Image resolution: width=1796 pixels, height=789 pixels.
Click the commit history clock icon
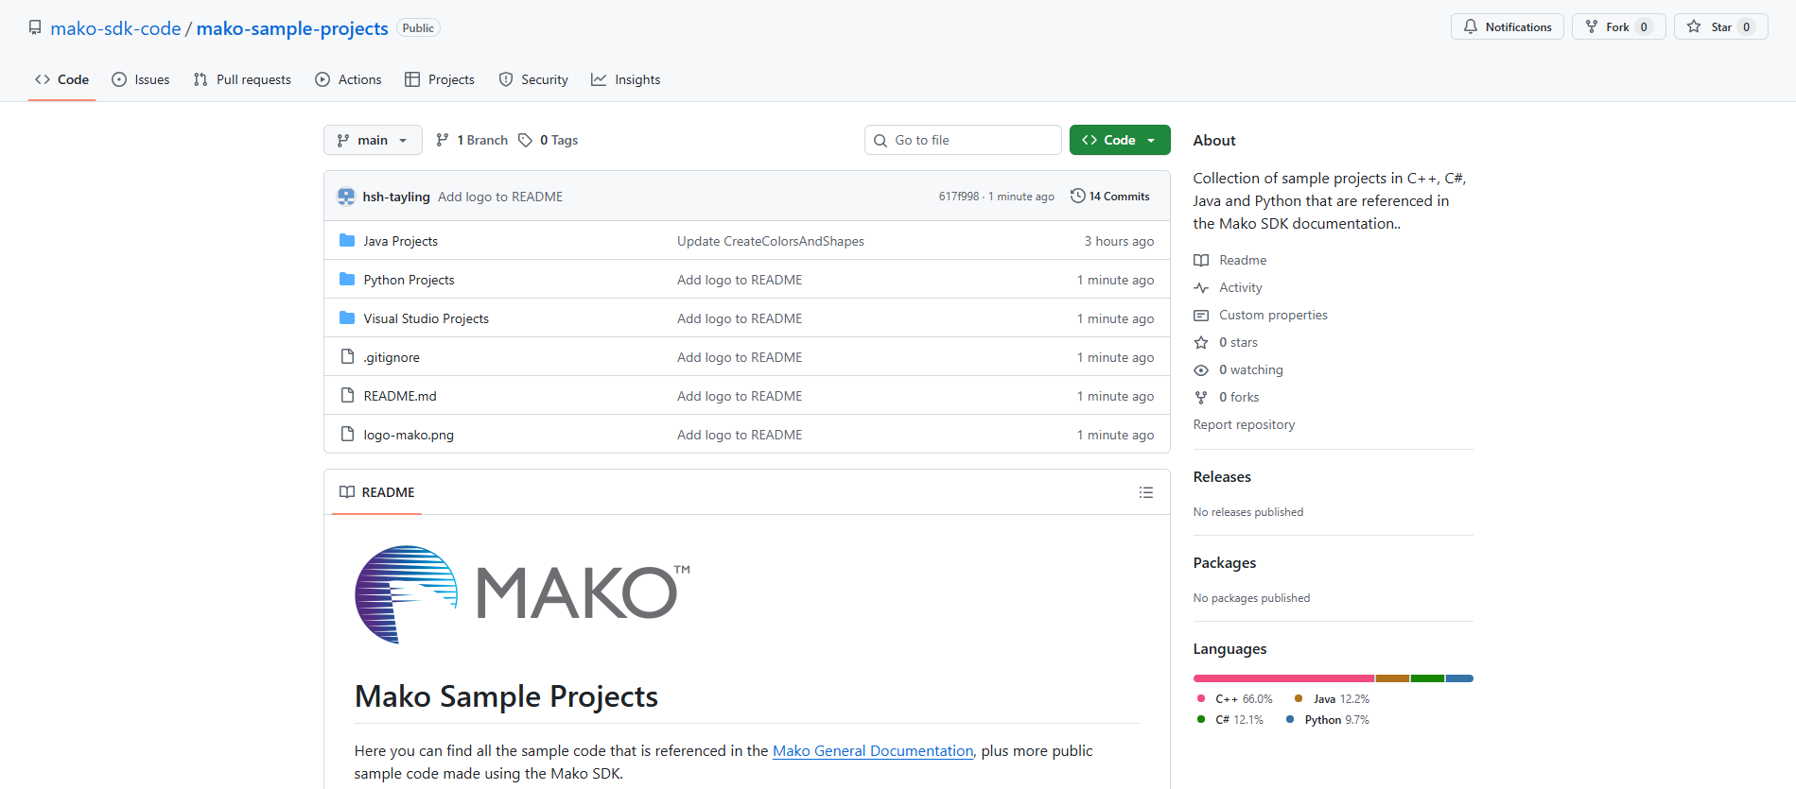[x=1077, y=196]
